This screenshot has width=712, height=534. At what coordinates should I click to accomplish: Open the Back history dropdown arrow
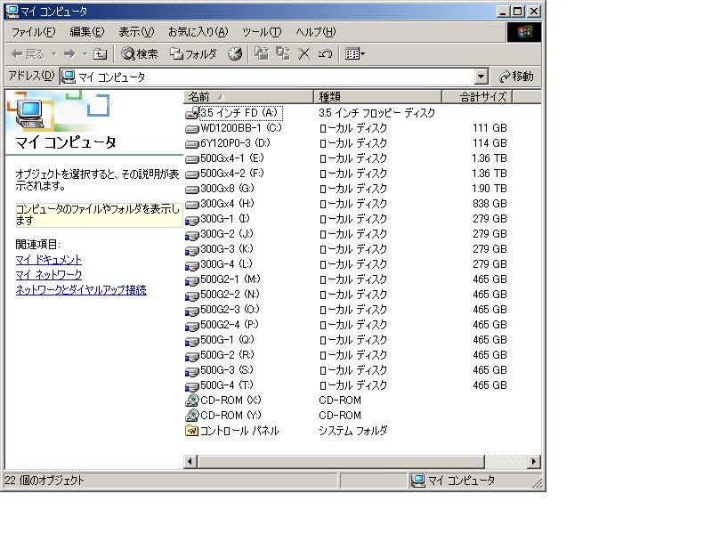53,54
